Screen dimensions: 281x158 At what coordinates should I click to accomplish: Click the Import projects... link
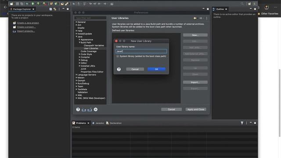pyautogui.click(x=26, y=31)
